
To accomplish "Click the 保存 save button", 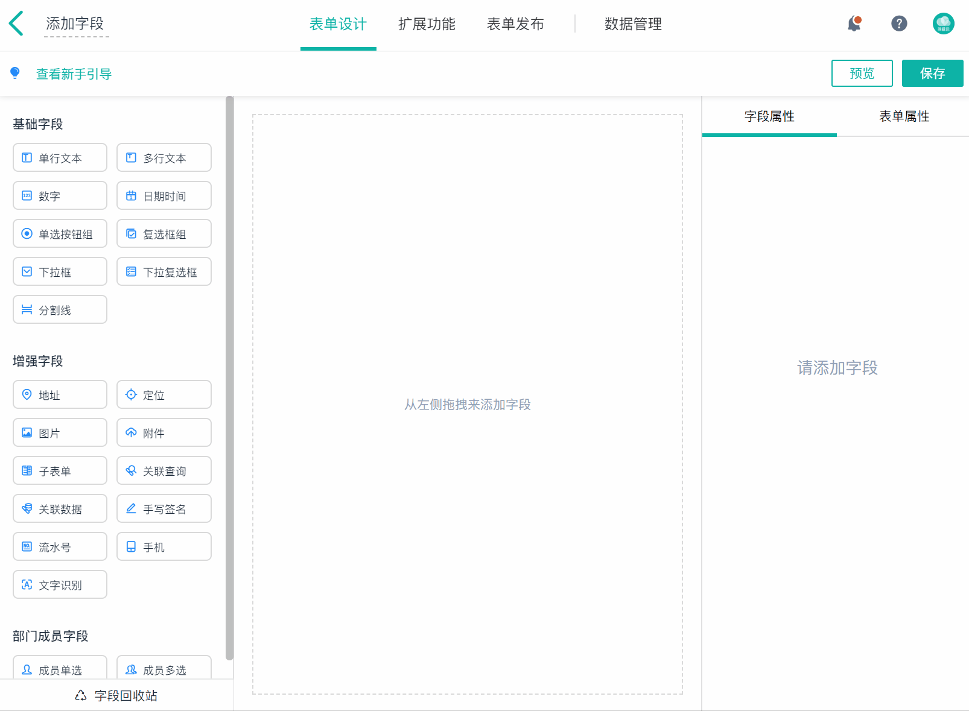I will [932, 74].
